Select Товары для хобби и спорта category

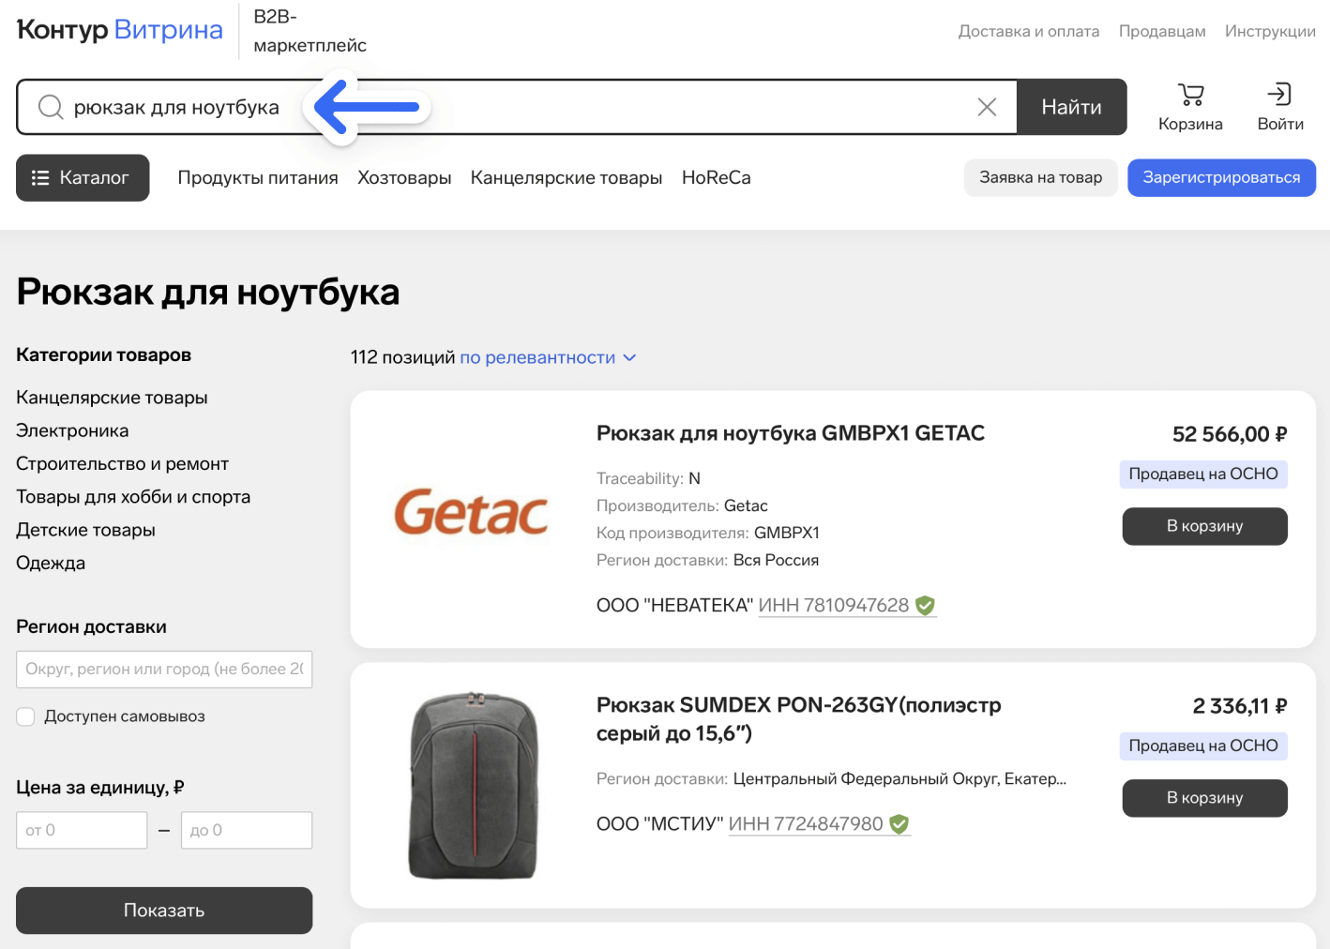(133, 497)
